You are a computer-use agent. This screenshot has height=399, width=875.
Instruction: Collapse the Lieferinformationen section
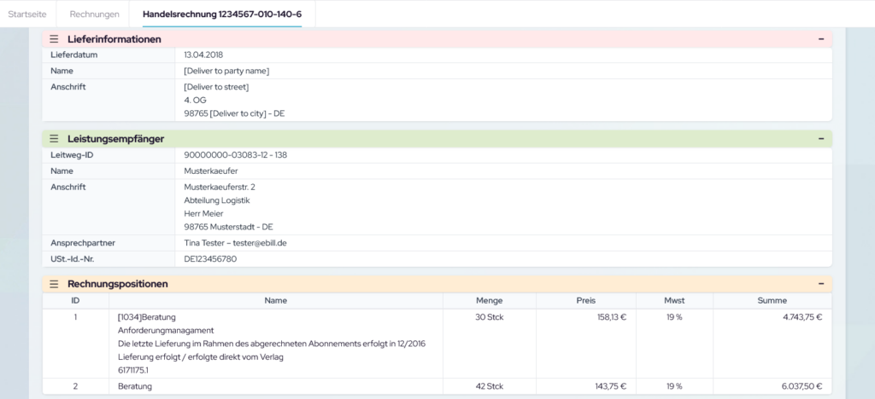pos(820,39)
